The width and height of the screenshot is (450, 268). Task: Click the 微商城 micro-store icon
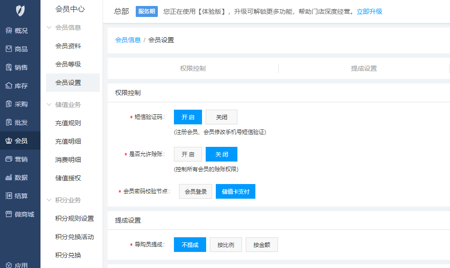9,214
